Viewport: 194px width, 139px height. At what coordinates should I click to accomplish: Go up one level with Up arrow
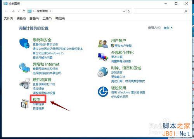24,11
